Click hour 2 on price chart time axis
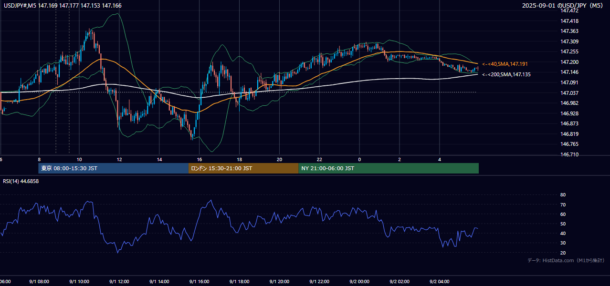Viewport: 610px width, 286px height. [400, 160]
